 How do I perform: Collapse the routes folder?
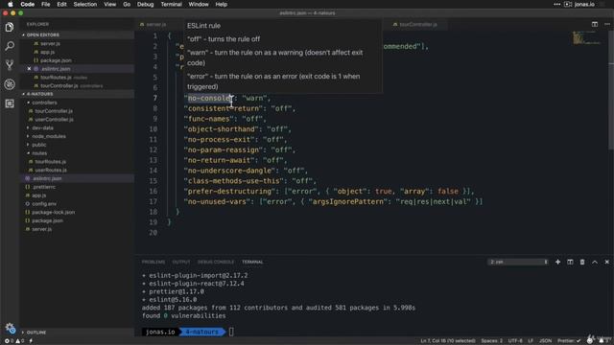[39, 153]
